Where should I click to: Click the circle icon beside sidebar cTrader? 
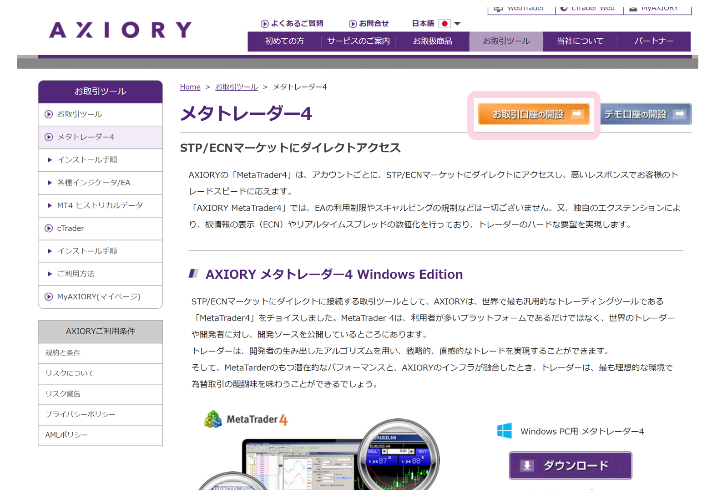point(49,228)
